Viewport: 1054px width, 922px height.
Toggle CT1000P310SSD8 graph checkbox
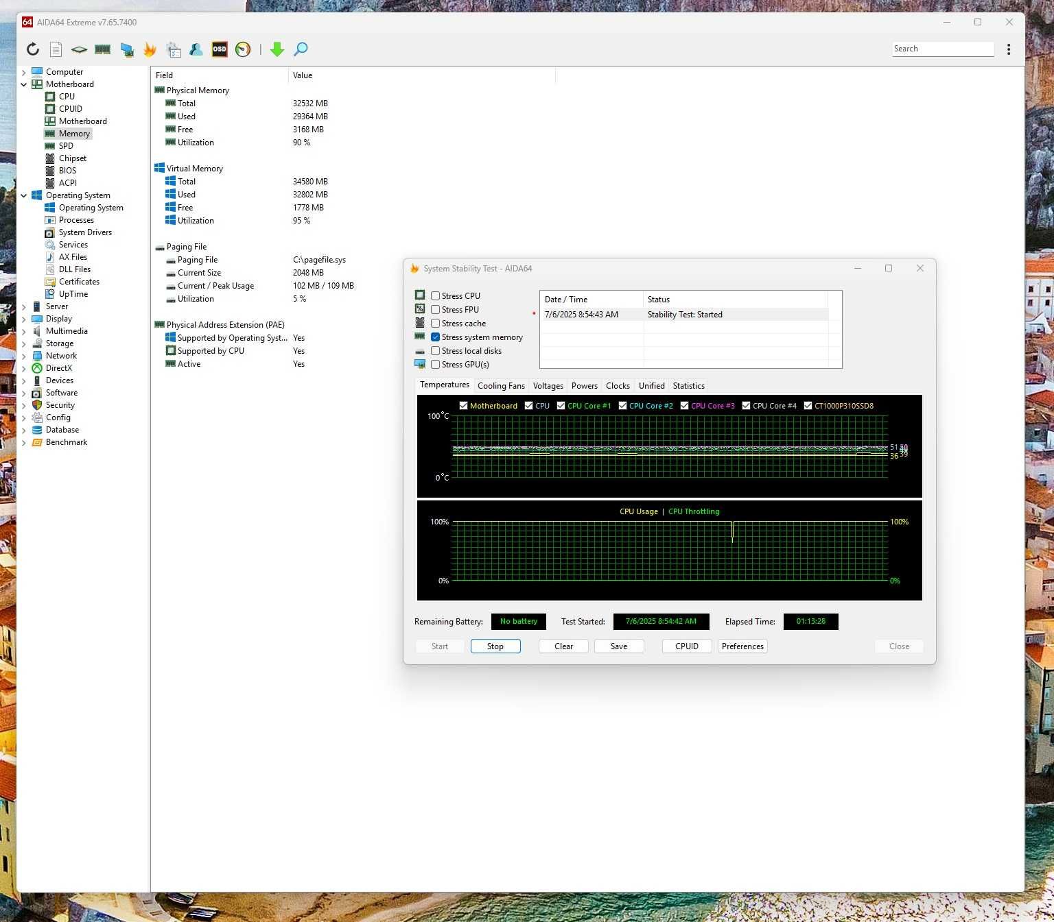(808, 406)
